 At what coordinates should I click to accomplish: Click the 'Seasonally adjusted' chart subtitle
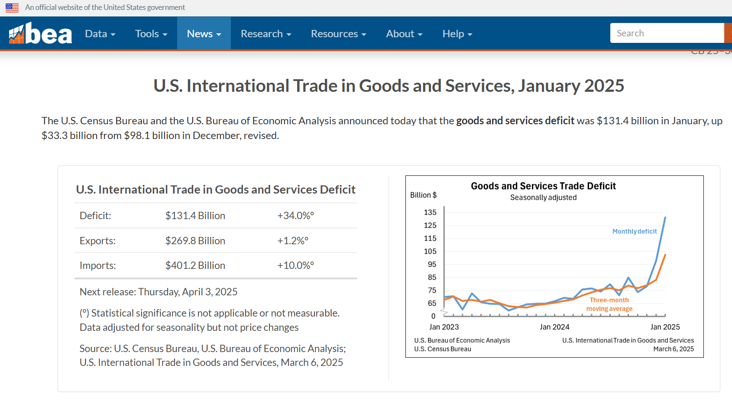click(x=544, y=197)
